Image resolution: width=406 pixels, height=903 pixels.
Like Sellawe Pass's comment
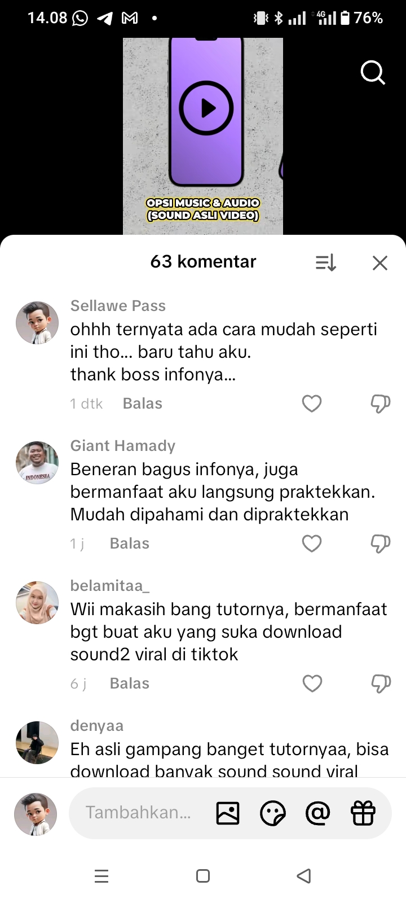coord(312,404)
